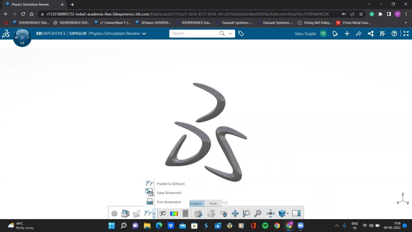The width and height of the screenshot is (412, 232).
Task: Click the network share nodes icon
Action: pos(370,34)
